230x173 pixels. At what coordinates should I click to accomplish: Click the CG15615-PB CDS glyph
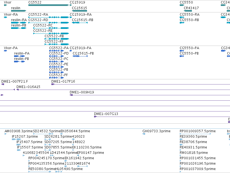tap(80, 56)
